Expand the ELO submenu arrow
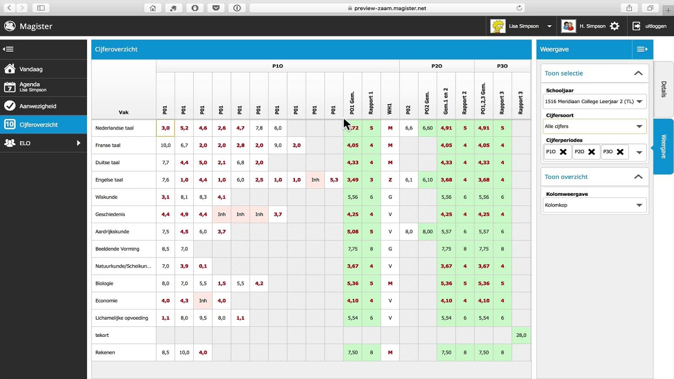The width and height of the screenshot is (674, 379). 78,143
